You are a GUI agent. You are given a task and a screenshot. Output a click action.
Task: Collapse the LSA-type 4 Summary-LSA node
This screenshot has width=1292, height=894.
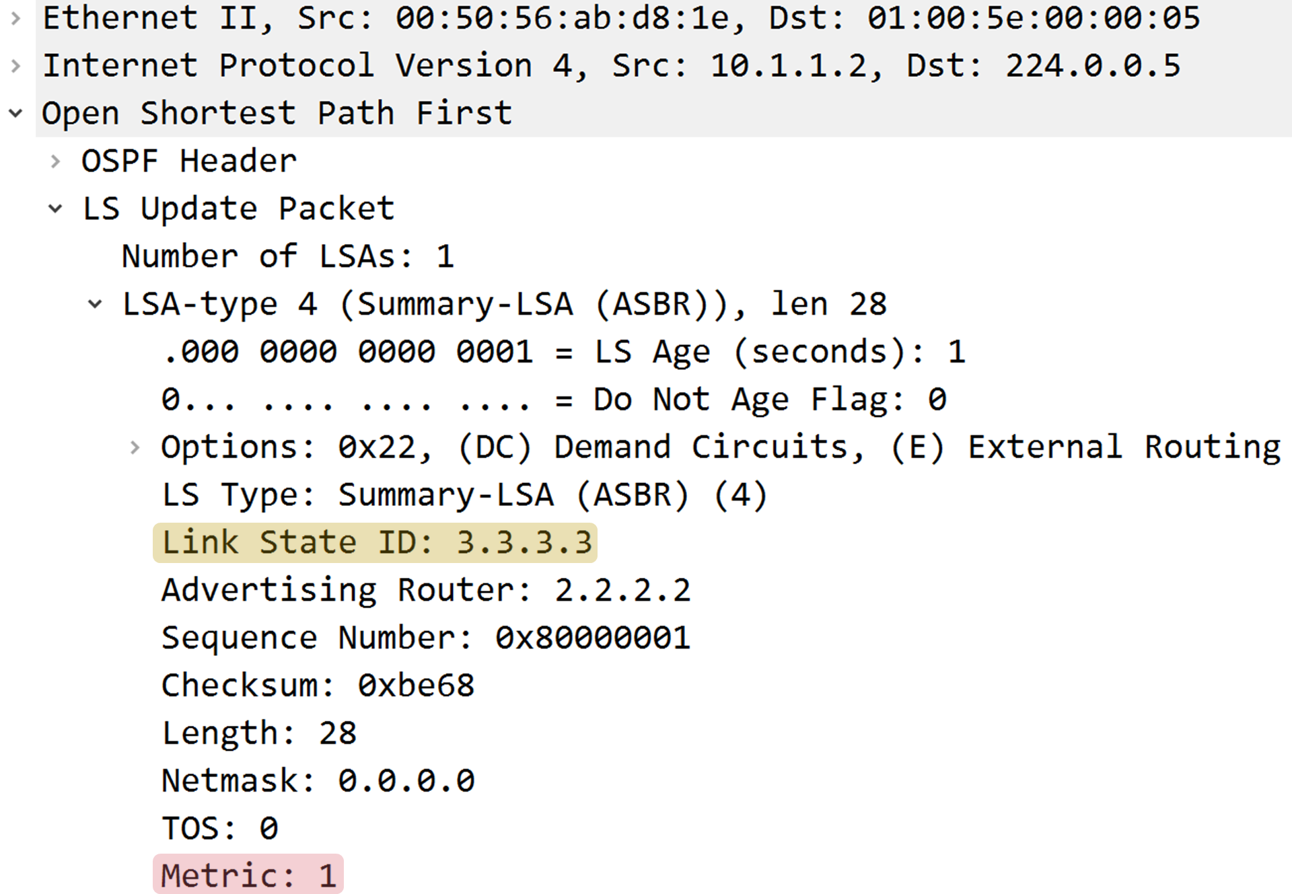96,304
